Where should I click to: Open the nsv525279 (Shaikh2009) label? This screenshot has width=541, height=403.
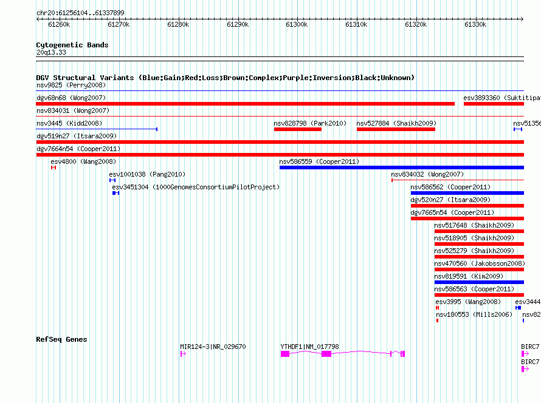474,251
